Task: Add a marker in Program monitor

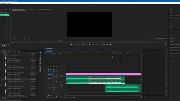Action: [x=72, y=45]
